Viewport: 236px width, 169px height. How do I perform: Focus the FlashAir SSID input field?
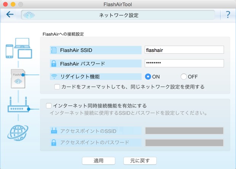tap(184, 50)
